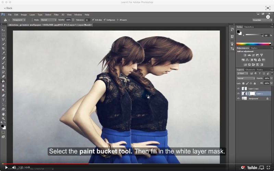Click the color spectrum ramp bar
This screenshot has height=171, width=274.
(253, 44)
